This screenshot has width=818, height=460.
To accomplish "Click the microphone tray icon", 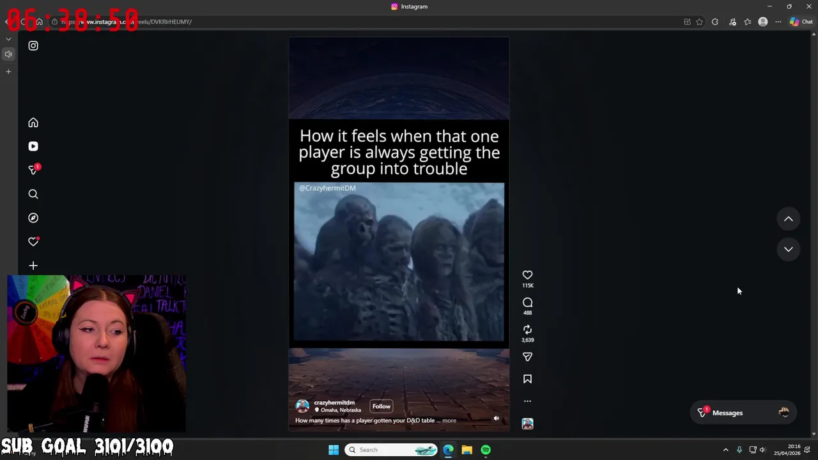I will [739, 450].
